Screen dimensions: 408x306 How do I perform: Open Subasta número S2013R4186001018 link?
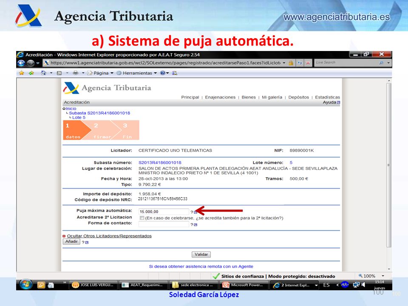(160, 162)
